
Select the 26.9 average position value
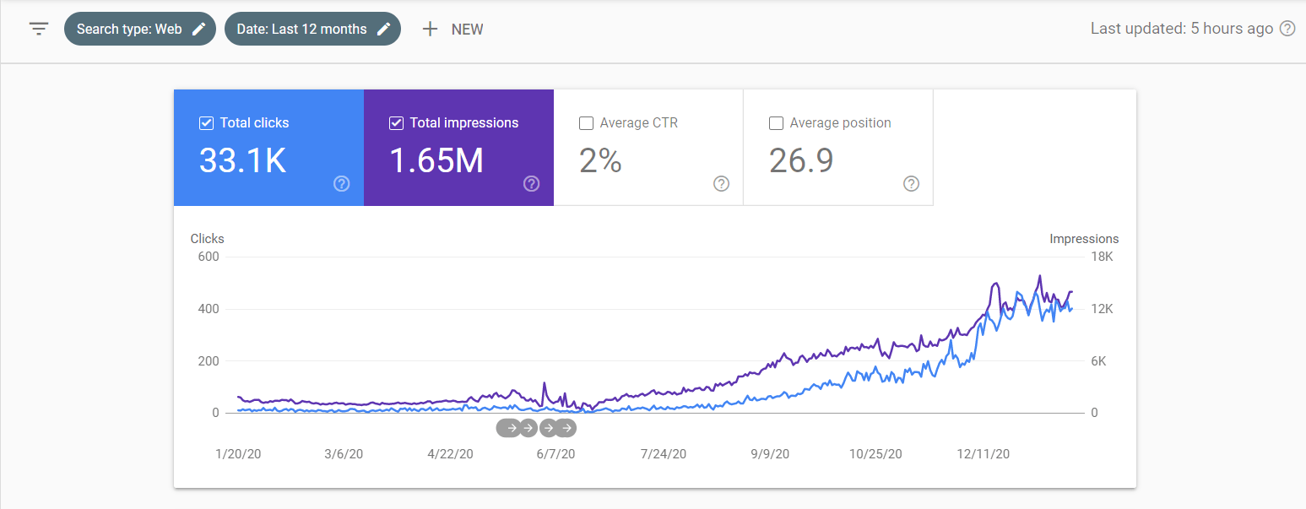[800, 160]
